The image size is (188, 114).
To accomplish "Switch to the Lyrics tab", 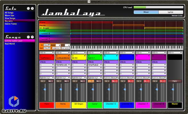I will point(171,12).
